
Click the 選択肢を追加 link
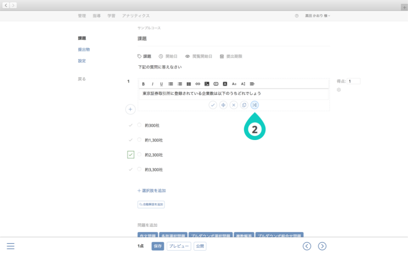152,191
